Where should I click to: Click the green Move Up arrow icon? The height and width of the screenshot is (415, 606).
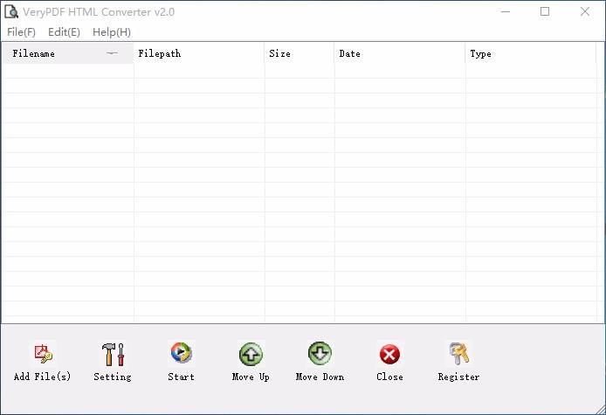251,354
